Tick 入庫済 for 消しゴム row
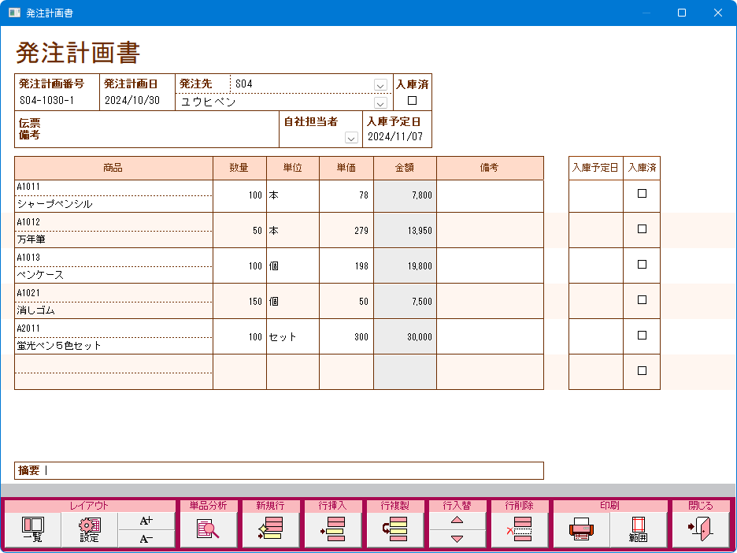Image resolution: width=737 pixels, height=553 pixels. coord(642,300)
